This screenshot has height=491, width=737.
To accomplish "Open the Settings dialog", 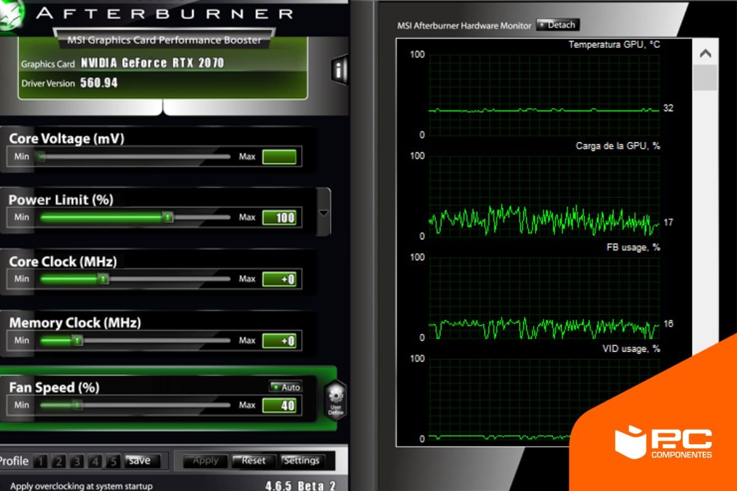I will coord(302,461).
